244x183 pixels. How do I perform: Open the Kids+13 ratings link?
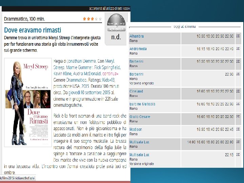pos(108,80)
